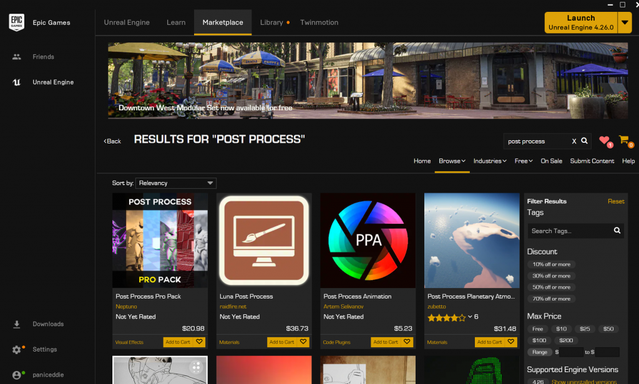Switch to the Library tab
Viewport: 639px width, 384px height.
tap(271, 22)
